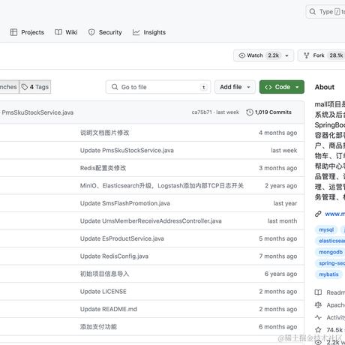The height and width of the screenshot is (345, 345).
Task: Open the Insights tab
Action: [x=149, y=32]
